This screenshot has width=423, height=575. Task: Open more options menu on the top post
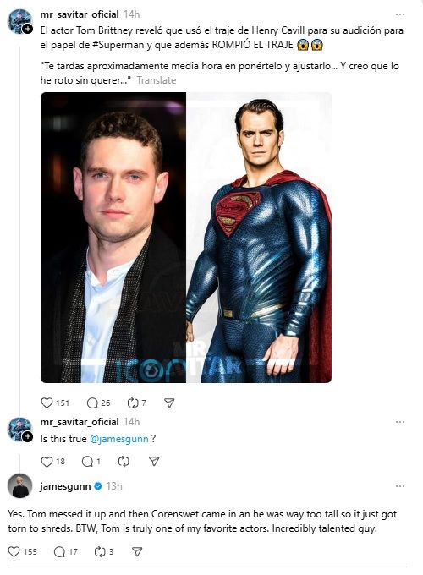[400, 14]
